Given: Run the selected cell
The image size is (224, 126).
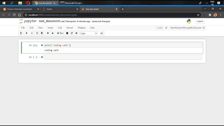Looking at the screenshot, I should (60, 33).
